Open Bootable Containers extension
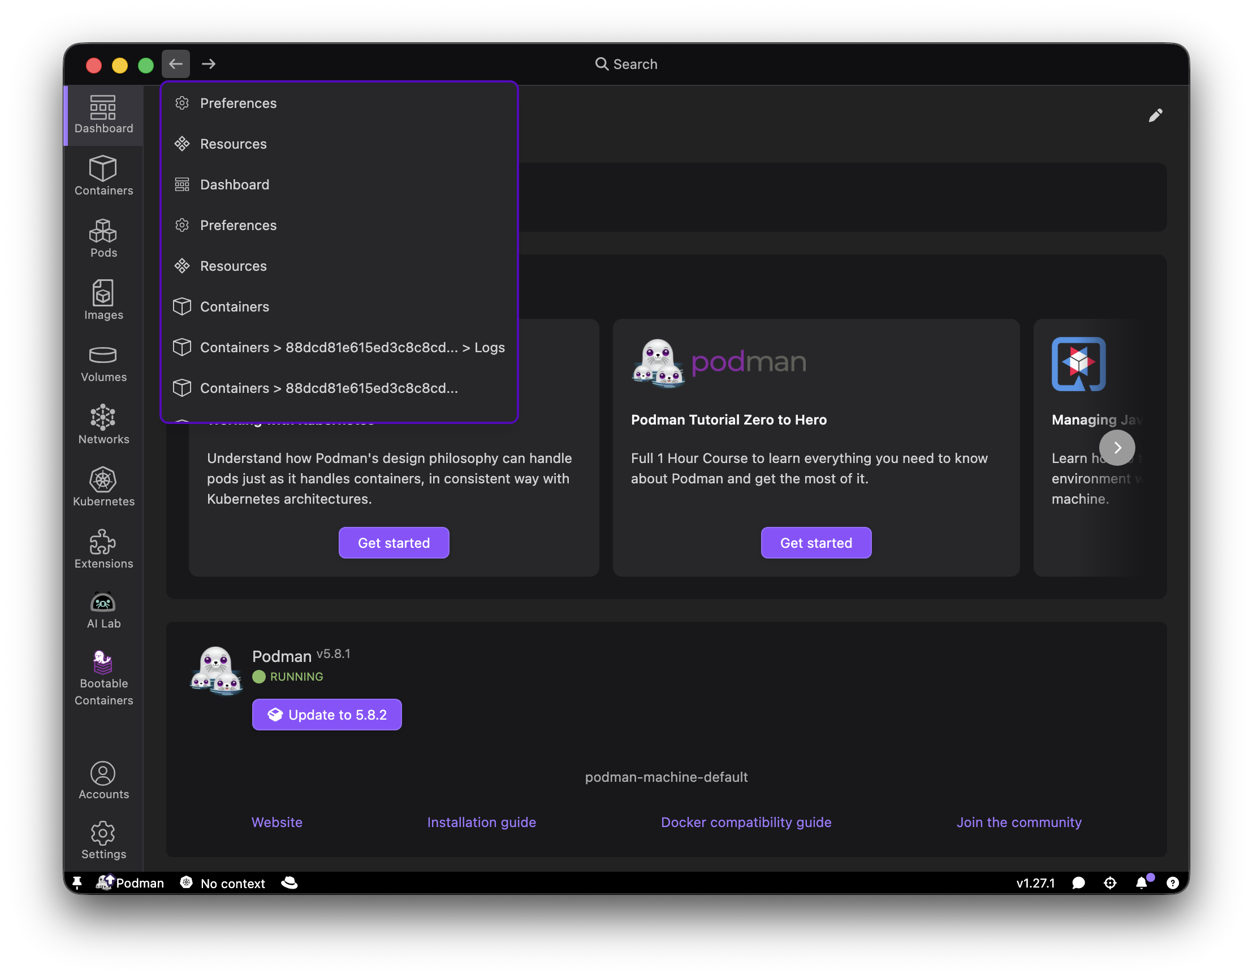 [x=103, y=678]
